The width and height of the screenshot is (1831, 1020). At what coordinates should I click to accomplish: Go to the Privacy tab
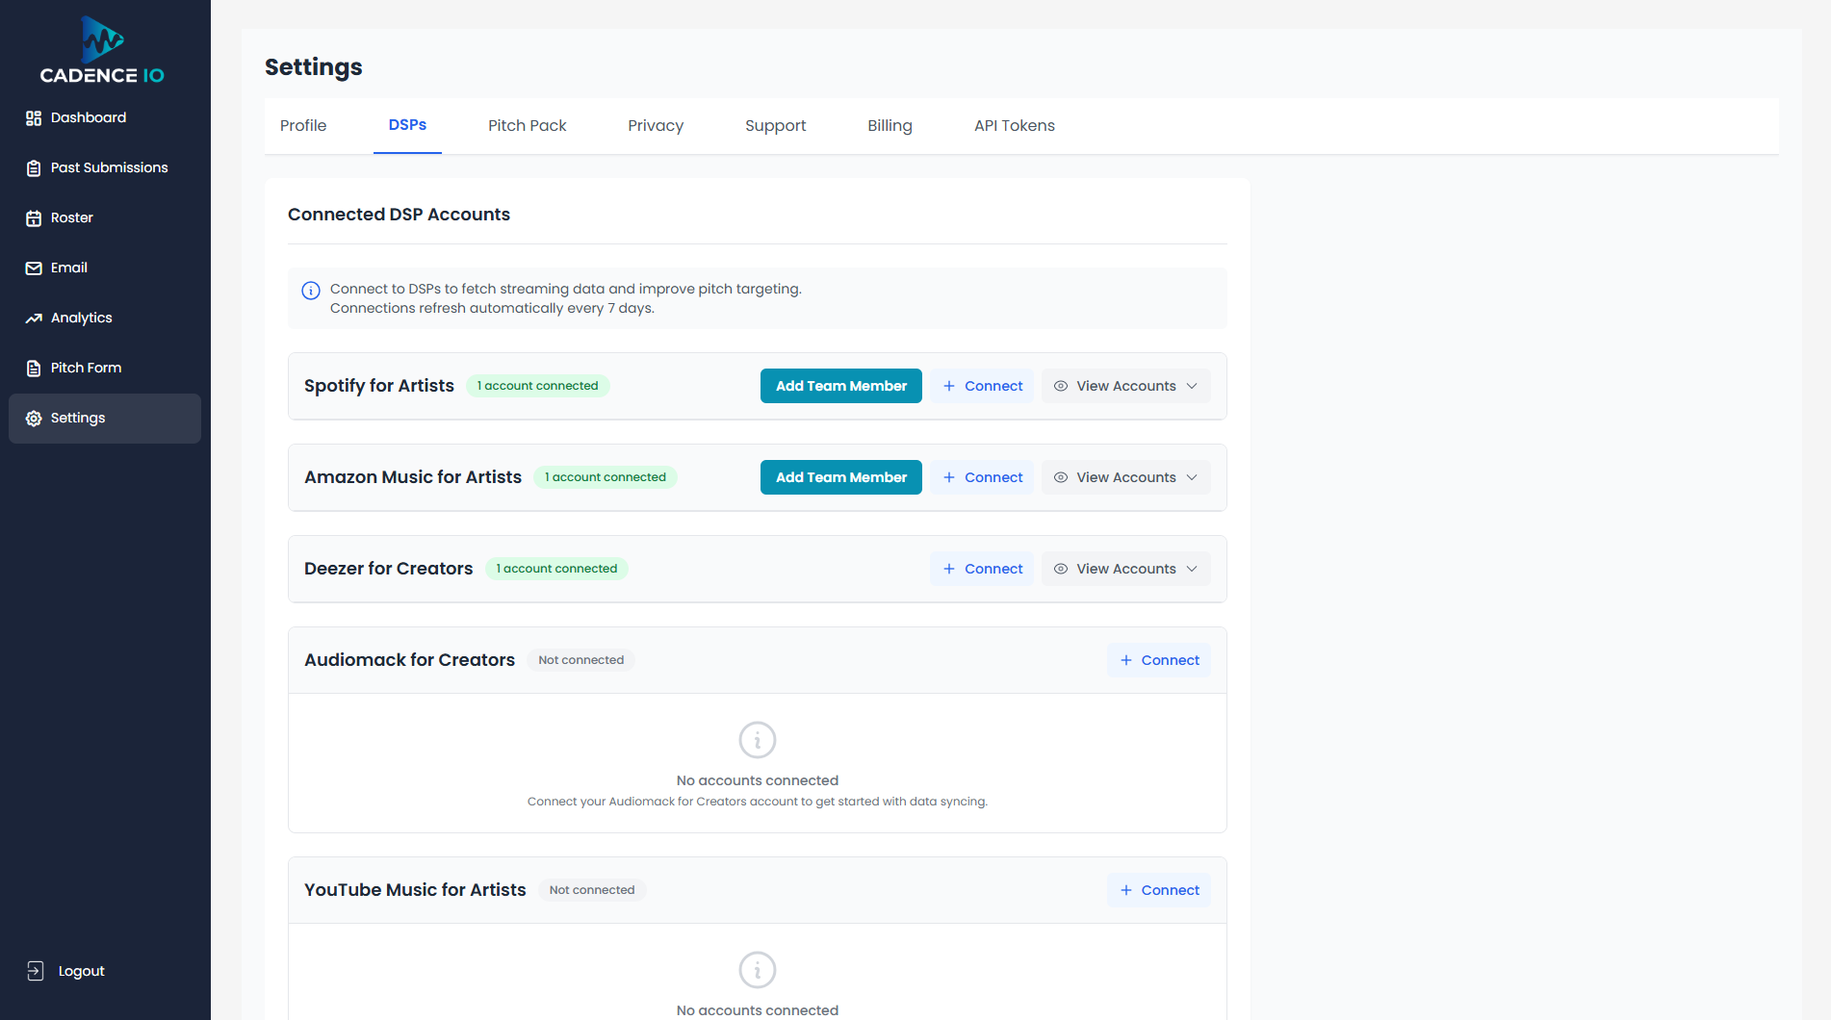[x=656, y=126]
